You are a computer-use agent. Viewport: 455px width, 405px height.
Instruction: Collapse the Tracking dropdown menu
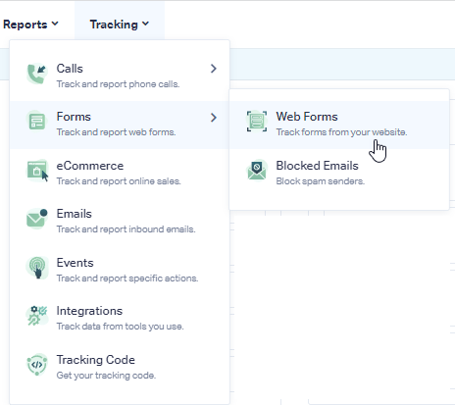coord(120,25)
